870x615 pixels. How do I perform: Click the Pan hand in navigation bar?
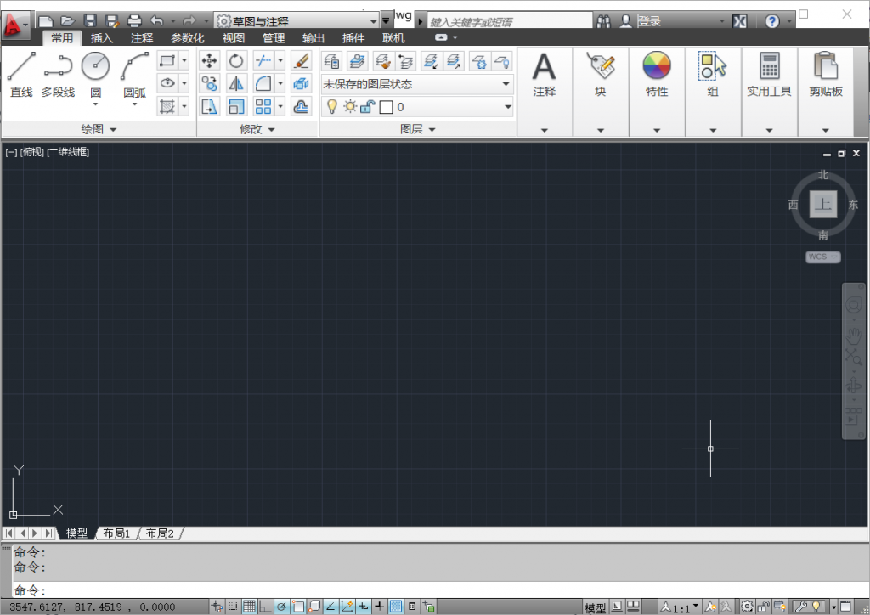coord(853,335)
